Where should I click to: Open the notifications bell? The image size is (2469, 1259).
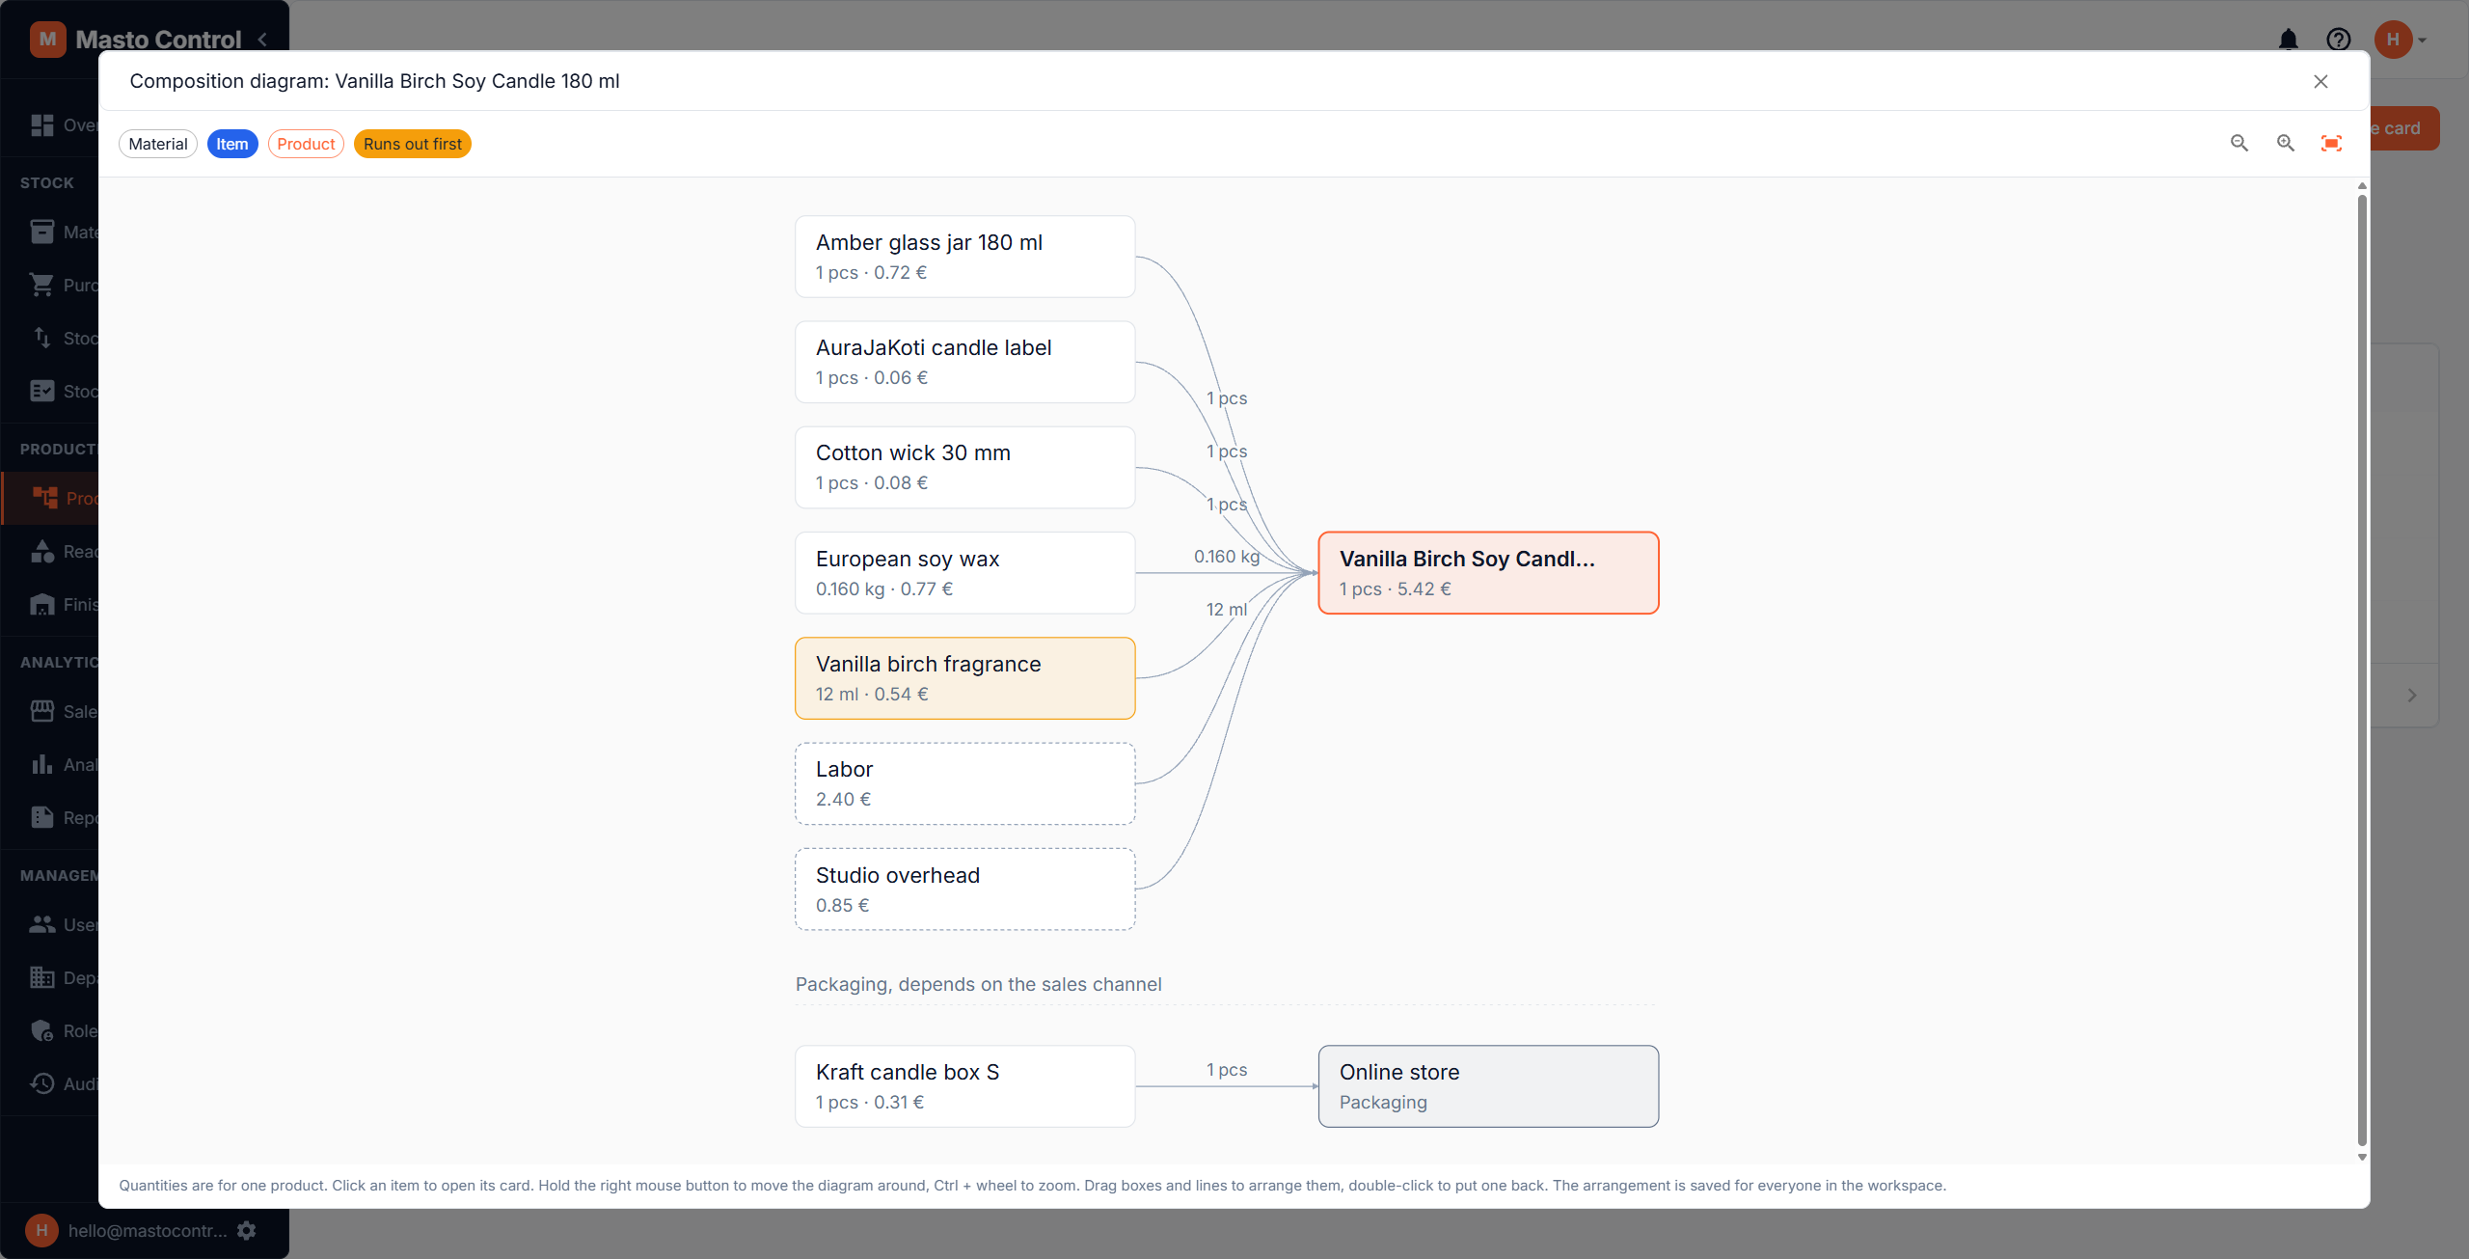click(x=2288, y=40)
